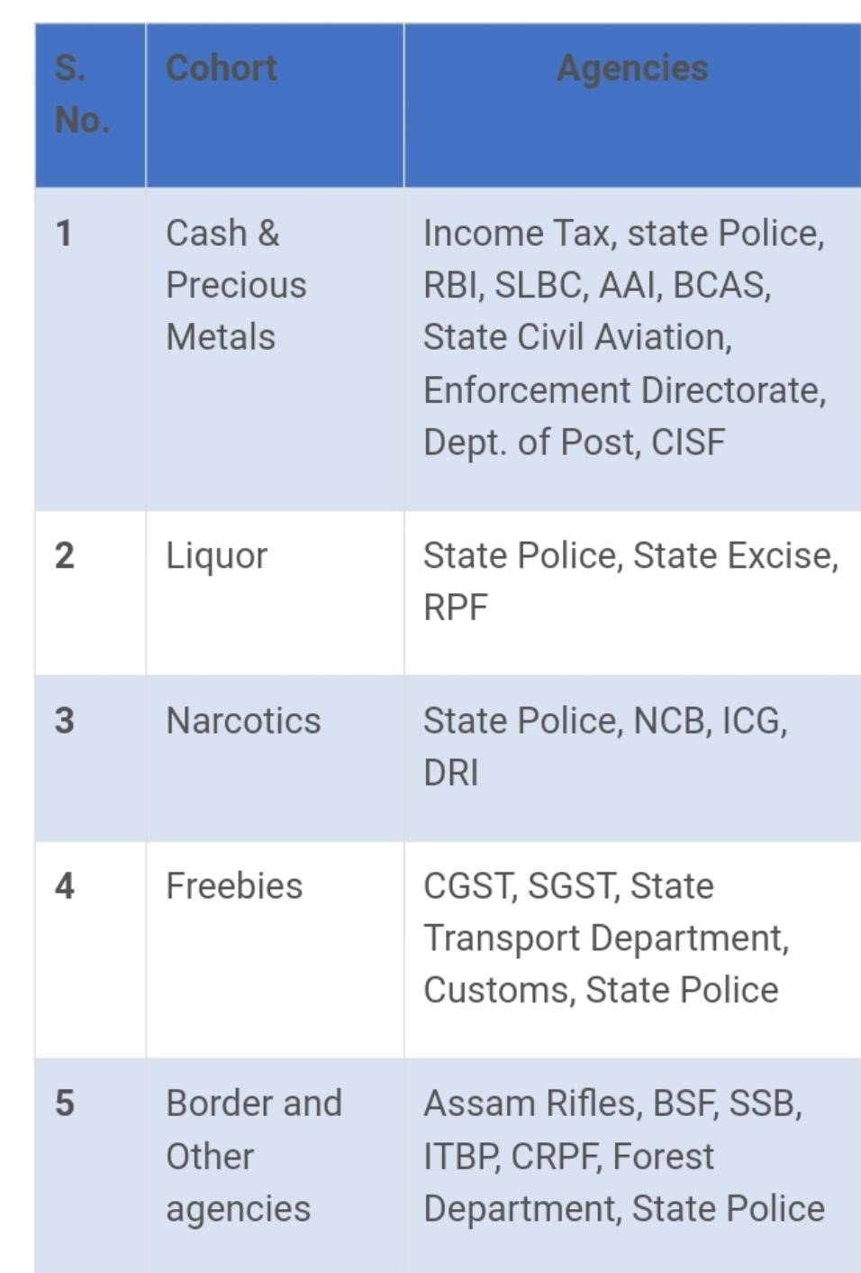Select 'State Police, State Excise' agencies text
The width and height of the screenshot is (861, 1273).
tap(630, 556)
